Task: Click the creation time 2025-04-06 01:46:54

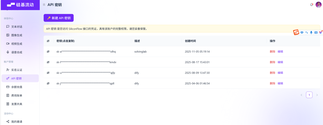Action: (x=197, y=84)
